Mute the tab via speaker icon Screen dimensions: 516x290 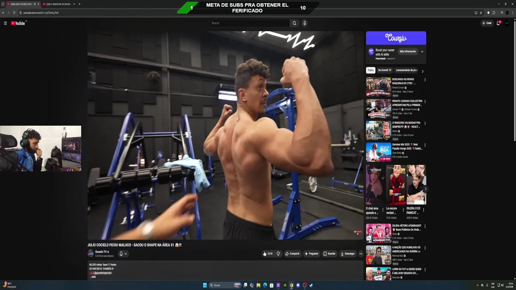(35, 4)
